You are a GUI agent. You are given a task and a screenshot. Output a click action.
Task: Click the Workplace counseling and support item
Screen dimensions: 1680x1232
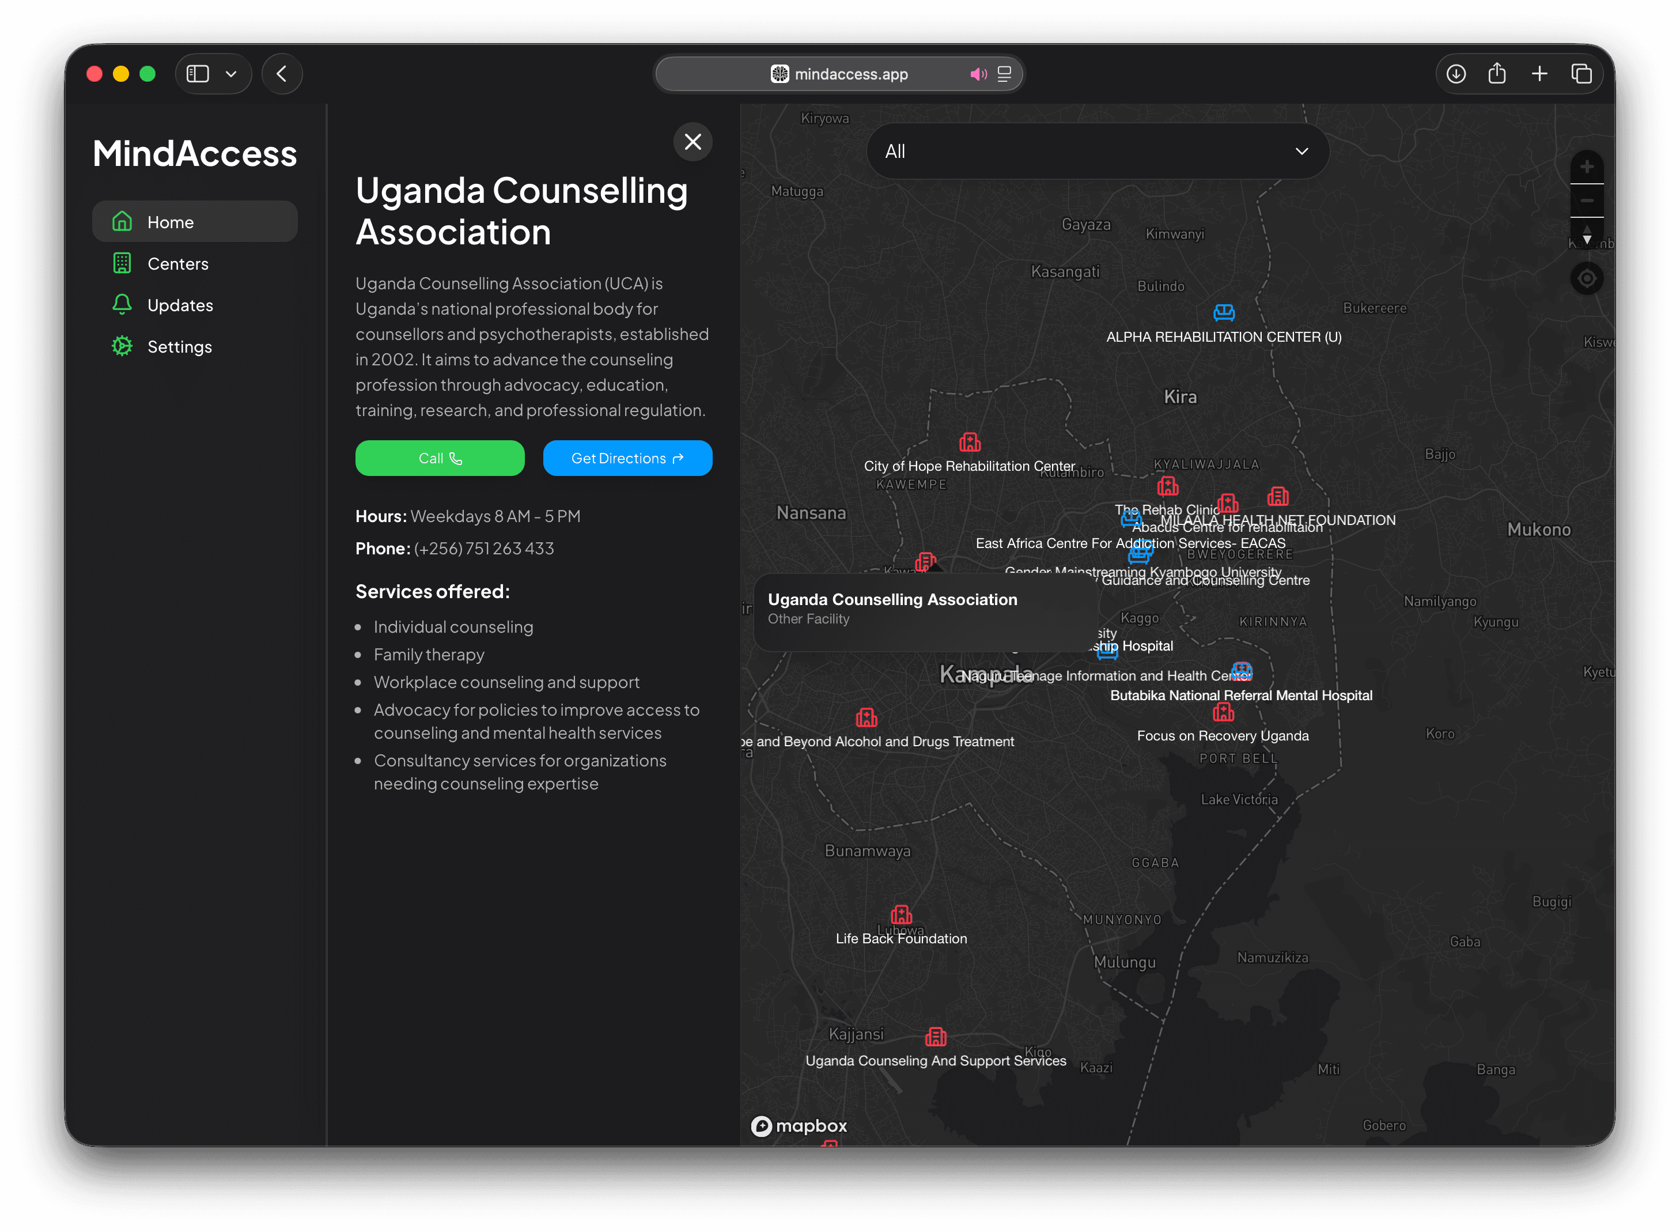506,682
